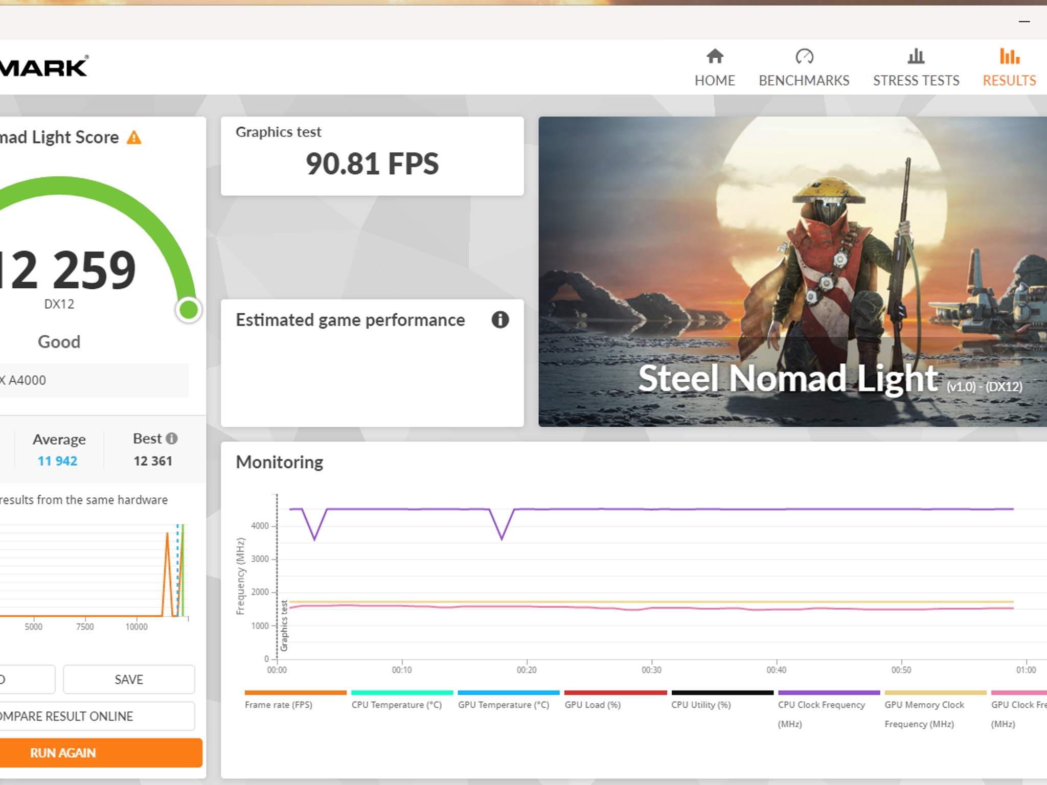Toggle CPU Utility (%) legend series
1047x785 pixels.
(x=722, y=701)
